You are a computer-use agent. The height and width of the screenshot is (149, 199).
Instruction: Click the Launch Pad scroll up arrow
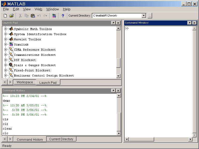(x=118, y=28)
